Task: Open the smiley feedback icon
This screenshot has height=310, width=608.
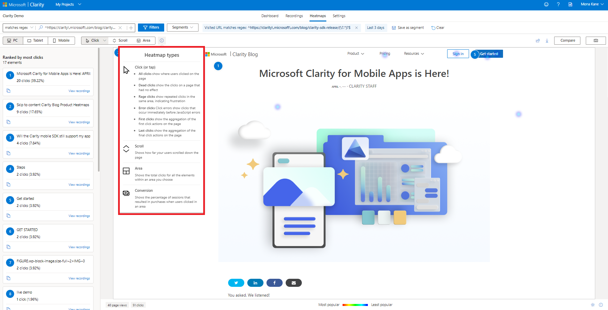Action: tap(546, 4)
